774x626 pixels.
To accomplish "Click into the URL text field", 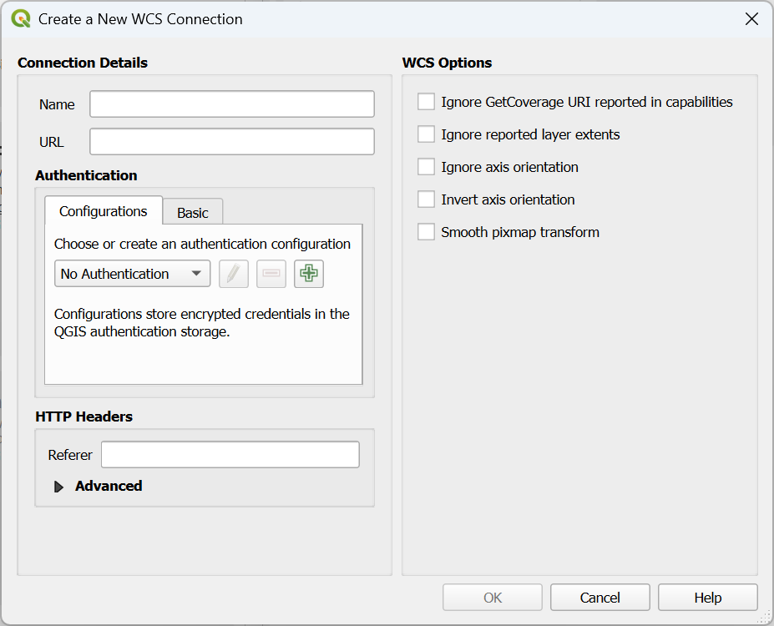I will 232,142.
